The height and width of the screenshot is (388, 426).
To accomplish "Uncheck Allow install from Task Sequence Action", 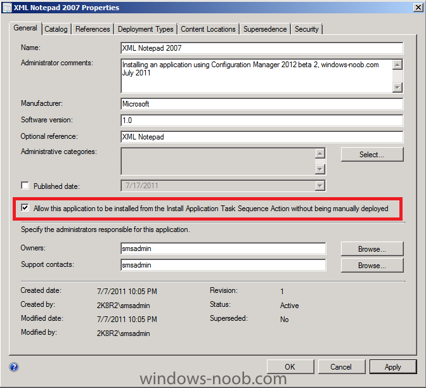I will 25,208.
